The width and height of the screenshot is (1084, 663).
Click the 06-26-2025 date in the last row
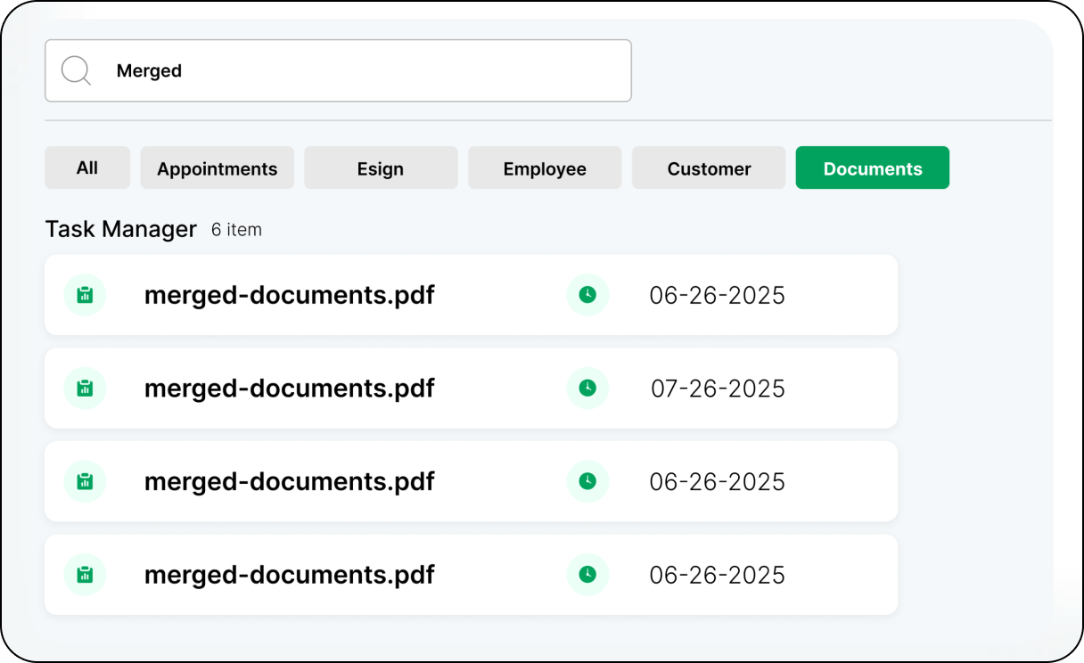[717, 575]
